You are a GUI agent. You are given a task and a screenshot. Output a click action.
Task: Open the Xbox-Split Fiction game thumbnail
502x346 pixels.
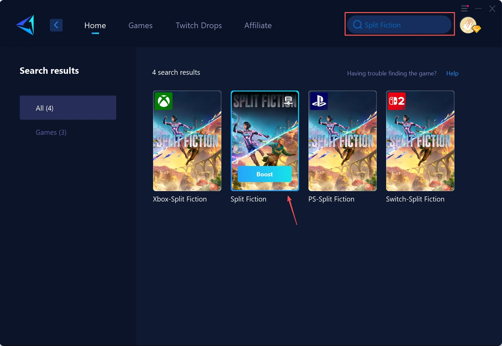pyautogui.click(x=187, y=141)
